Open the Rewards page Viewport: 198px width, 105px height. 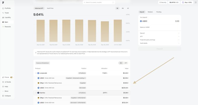pyautogui.click(x=8, y=27)
